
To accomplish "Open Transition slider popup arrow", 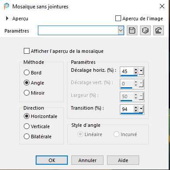I will 141,109.
